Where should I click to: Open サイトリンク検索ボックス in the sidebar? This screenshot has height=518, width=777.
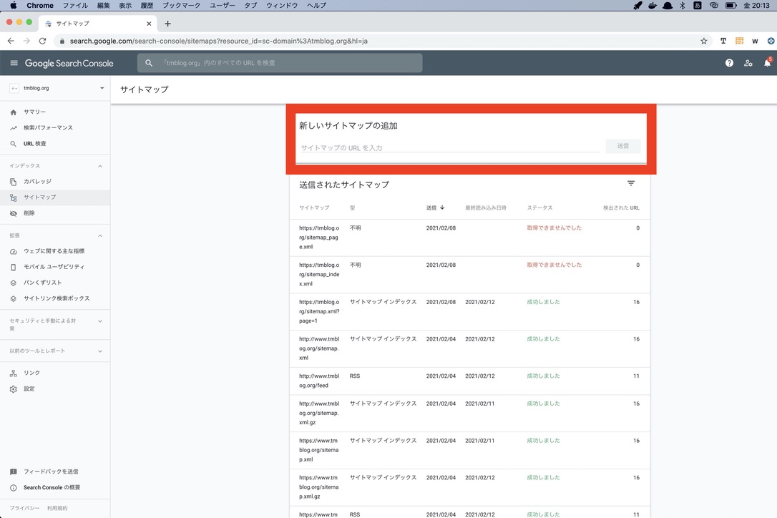[55, 298]
